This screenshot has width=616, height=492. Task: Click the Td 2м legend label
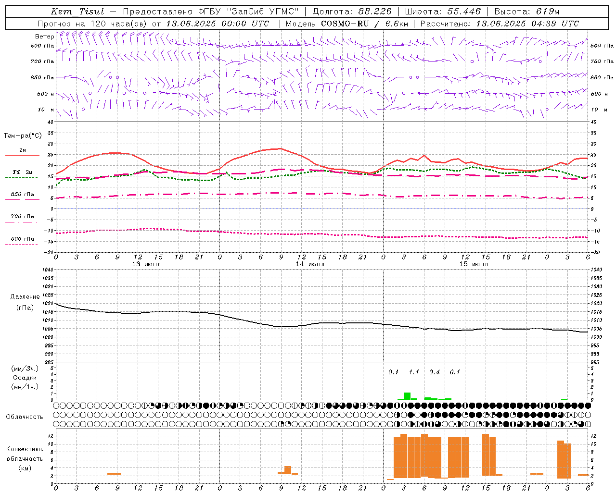(x=23, y=172)
